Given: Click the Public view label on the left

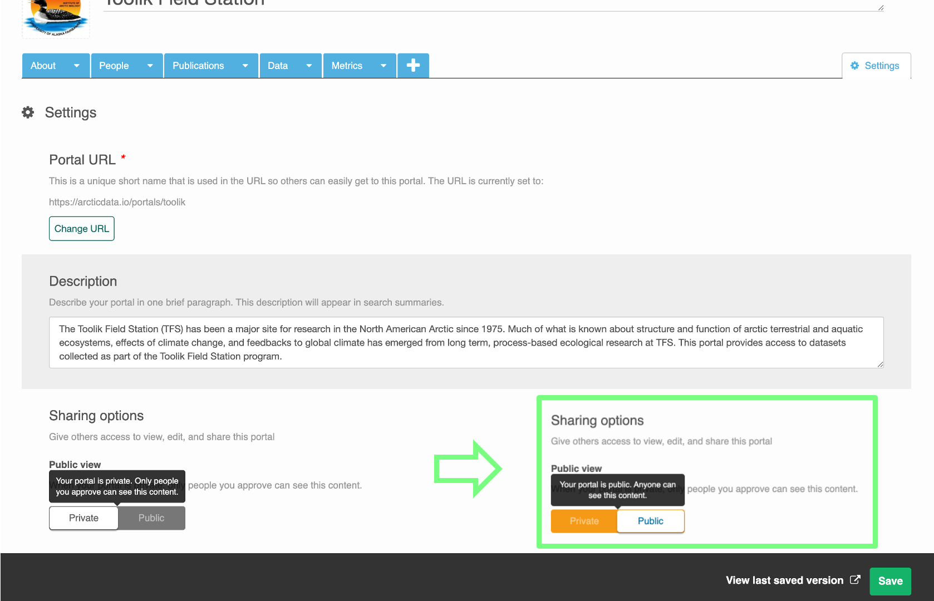Looking at the screenshot, I should click(x=75, y=465).
